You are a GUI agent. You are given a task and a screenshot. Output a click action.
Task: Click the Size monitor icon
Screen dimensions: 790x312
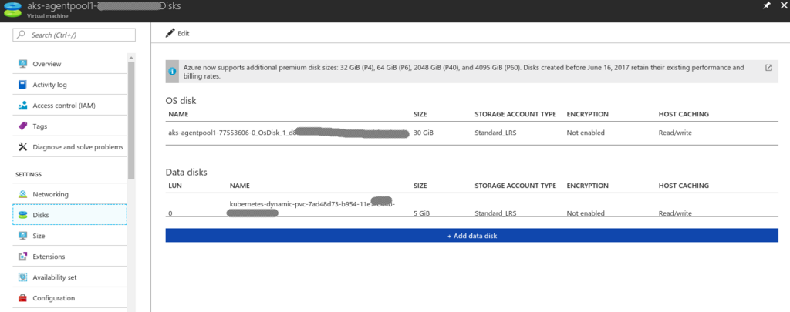[22, 236]
